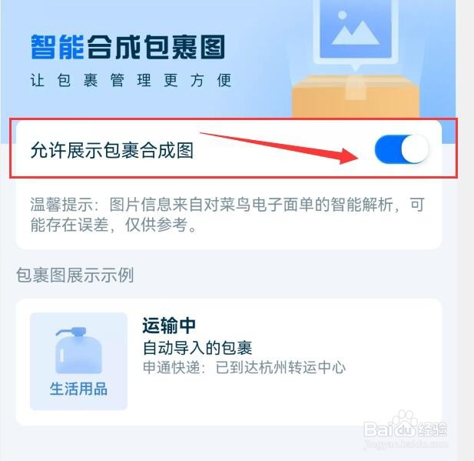474x461 pixels.
Task: Toggle the 允许展示包裹合成图 switch
Action: click(402, 149)
